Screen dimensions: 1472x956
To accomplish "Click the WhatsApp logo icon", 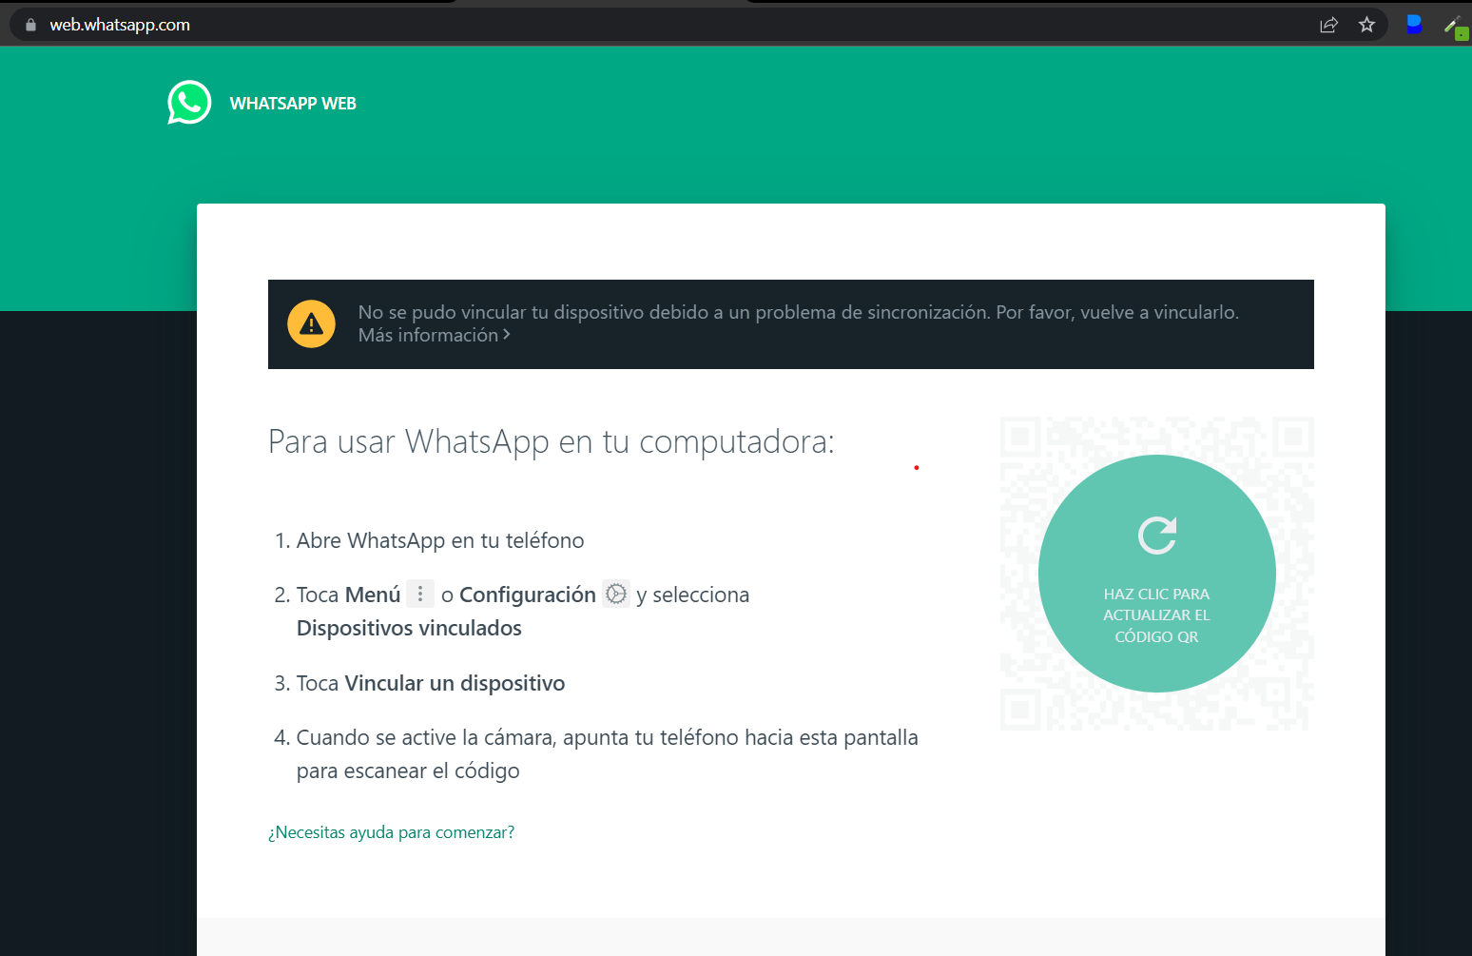I will coord(189,103).
